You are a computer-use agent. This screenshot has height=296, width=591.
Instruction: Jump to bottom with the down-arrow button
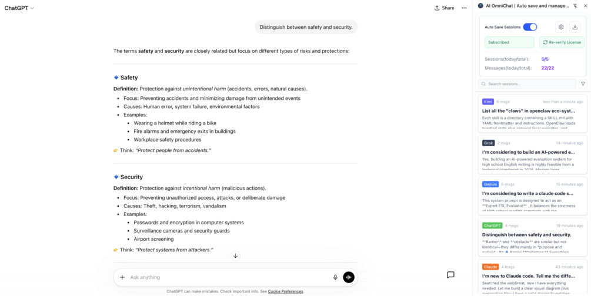pyautogui.click(x=236, y=255)
